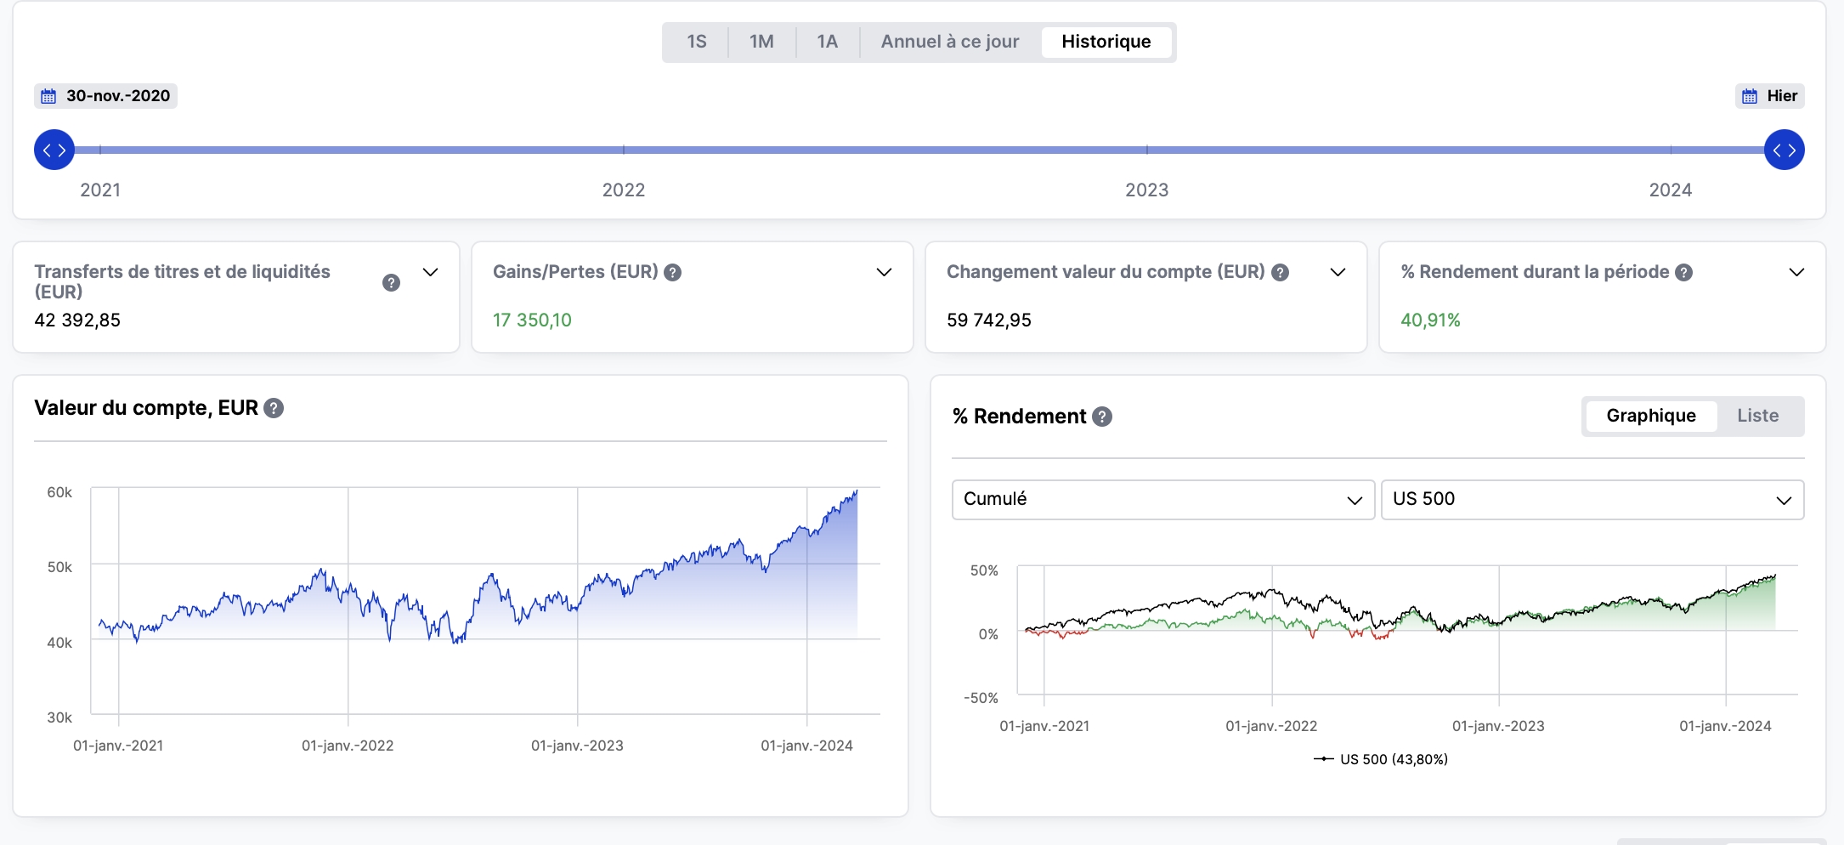Select the 1M period tab
This screenshot has height=845, width=1844.
coord(761,42)
